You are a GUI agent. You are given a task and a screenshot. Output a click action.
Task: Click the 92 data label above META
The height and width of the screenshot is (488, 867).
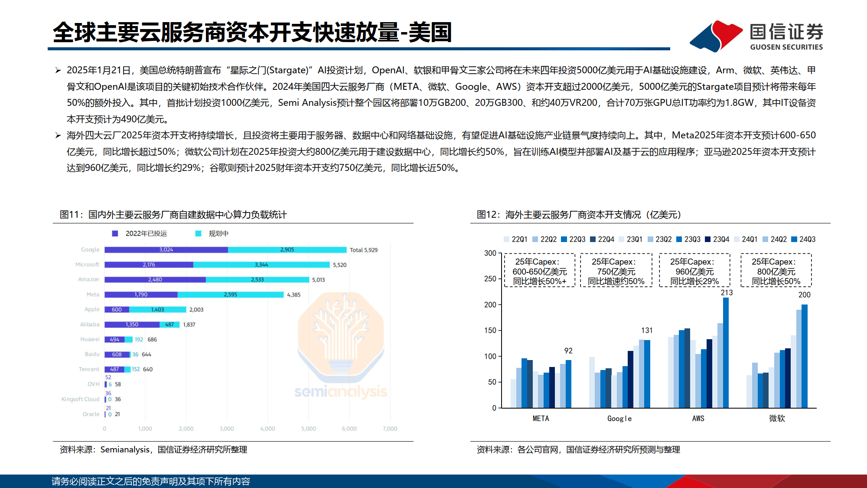[568, 351]
